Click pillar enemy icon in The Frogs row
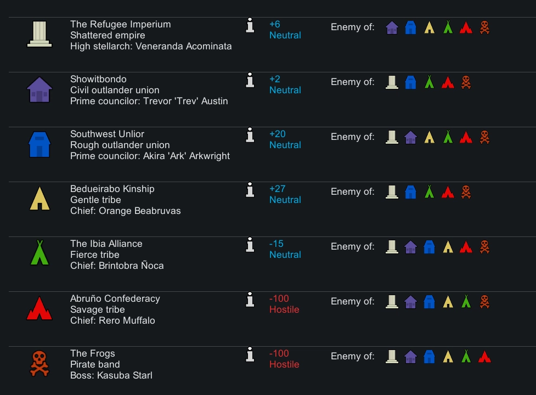This screenshot has height=395, width=536. [x=392, y=357]
